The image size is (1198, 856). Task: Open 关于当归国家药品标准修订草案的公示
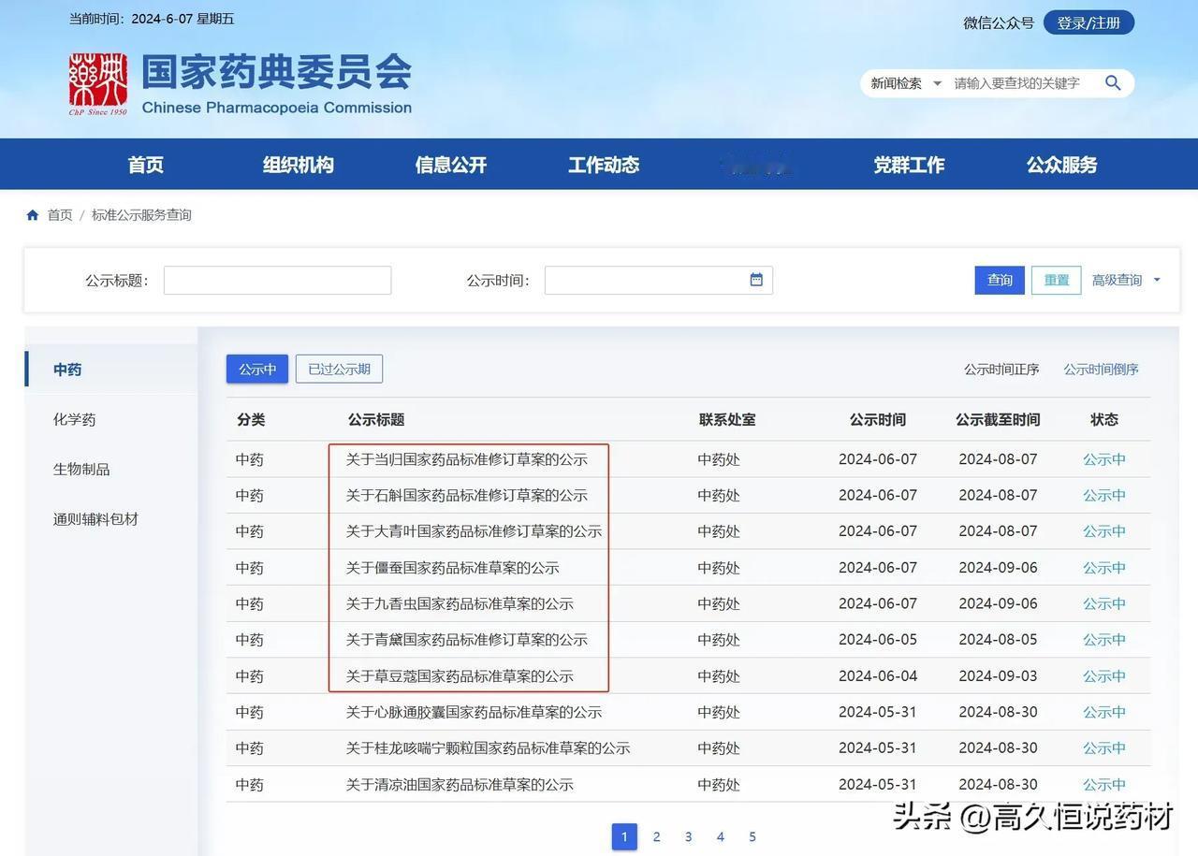pyautogui.click(x=467, y=459)
